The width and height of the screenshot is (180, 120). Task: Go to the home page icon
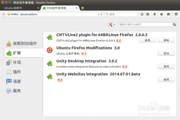pos(161,14)
